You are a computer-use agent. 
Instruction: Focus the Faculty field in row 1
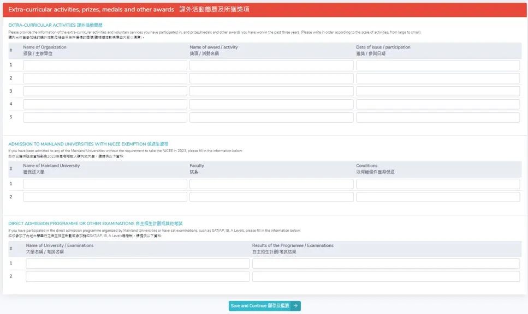pyautogui.click(x=271, y=184)
